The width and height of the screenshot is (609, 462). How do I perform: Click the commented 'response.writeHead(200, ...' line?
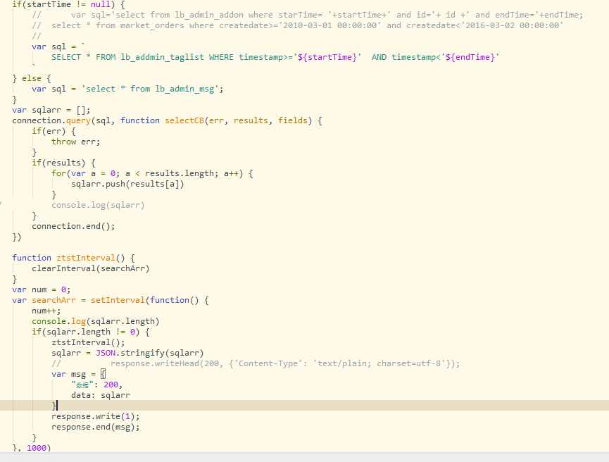click(x=256, y=363)
